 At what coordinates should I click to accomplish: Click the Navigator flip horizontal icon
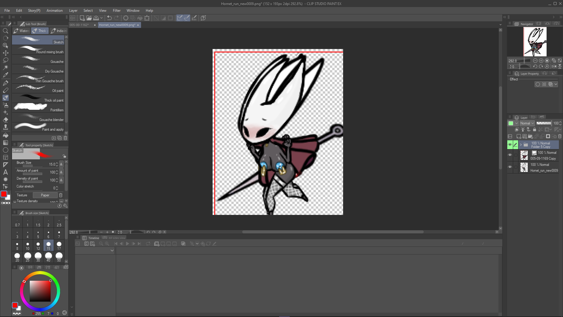point(554,67)
